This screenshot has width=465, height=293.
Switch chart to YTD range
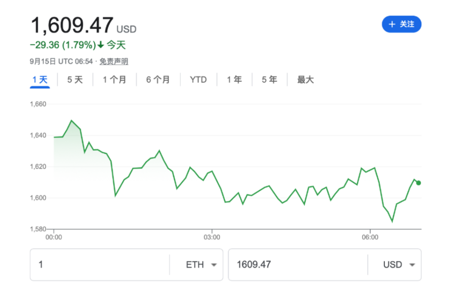point(198,80)
